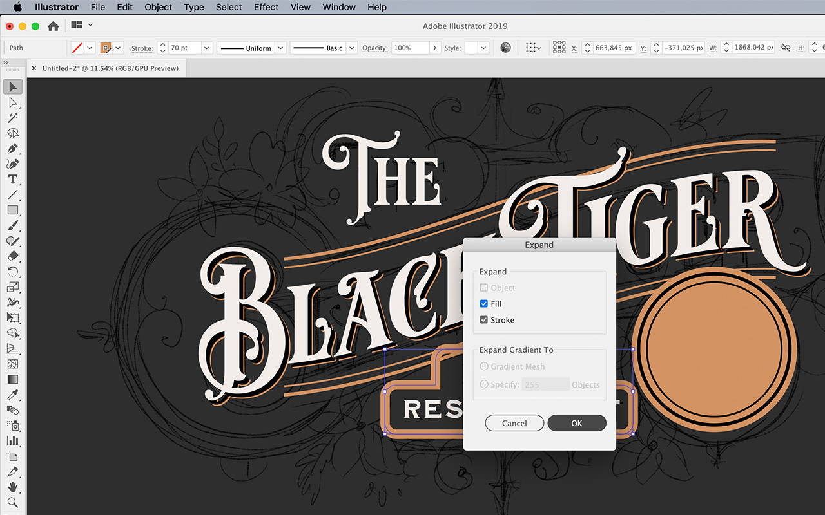Open the Basic brush definition dropdown
Image resolution: width=825 pixels, height=515 pixels.
tap(352, 48)
